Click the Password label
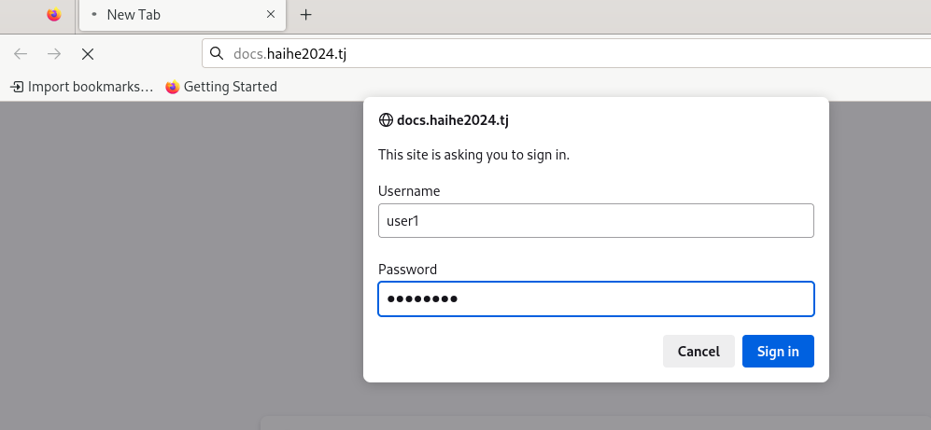Screen dimensions: 931x430 click(407, 270)
